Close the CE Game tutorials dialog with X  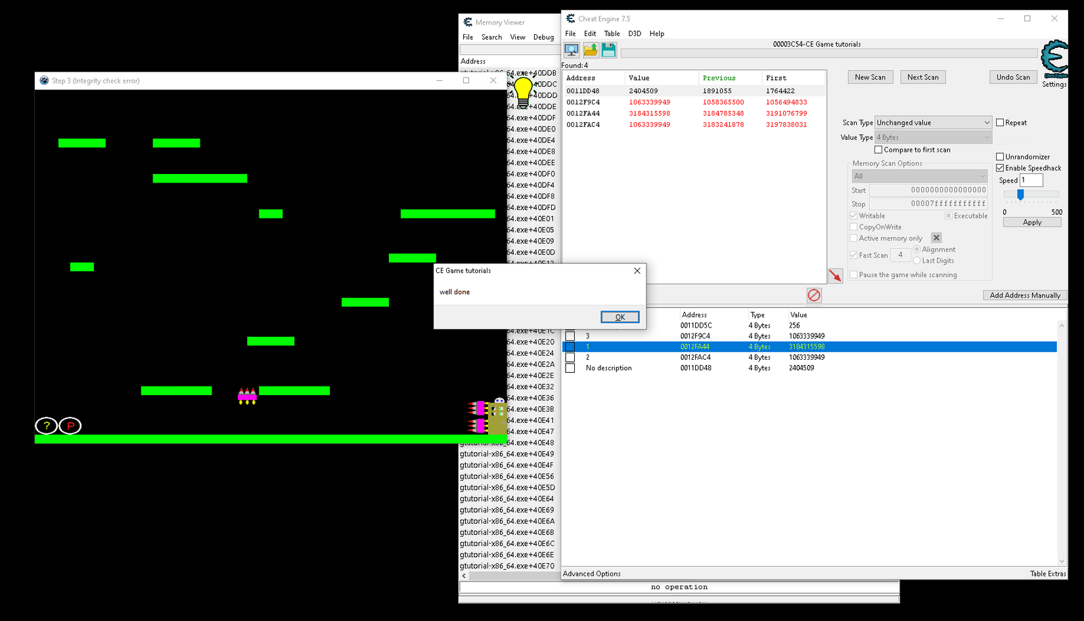click(x=637, y=270)
